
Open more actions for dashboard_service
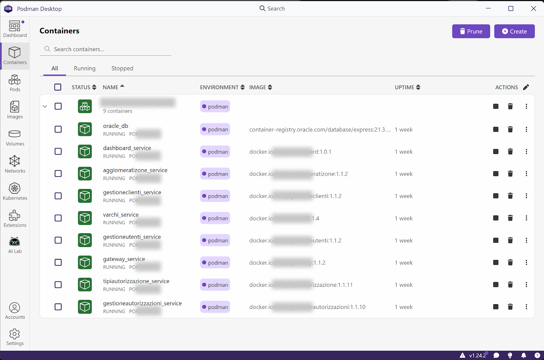pos(526,151)
